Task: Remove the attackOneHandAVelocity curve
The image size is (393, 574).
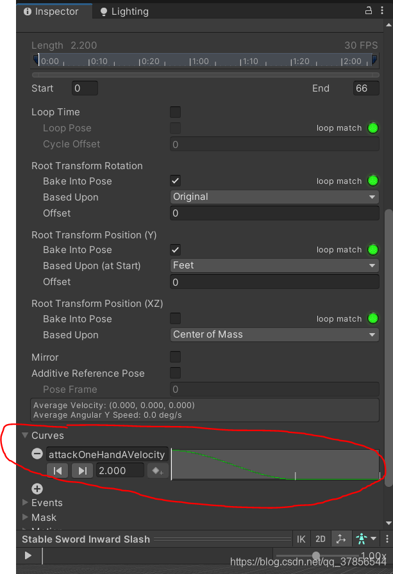Action: pyautogui.click(x=37, y=454)
